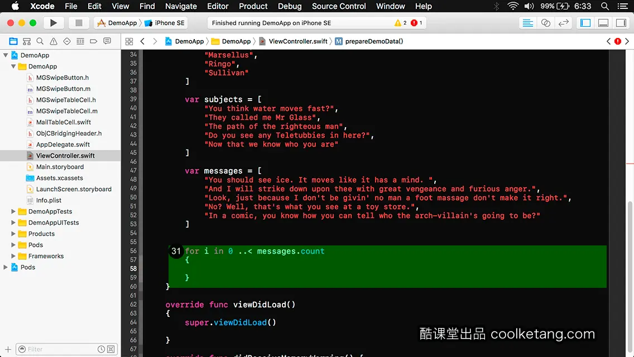Go back in editor history
Screen dimensions: 634x357
[142, 41]
